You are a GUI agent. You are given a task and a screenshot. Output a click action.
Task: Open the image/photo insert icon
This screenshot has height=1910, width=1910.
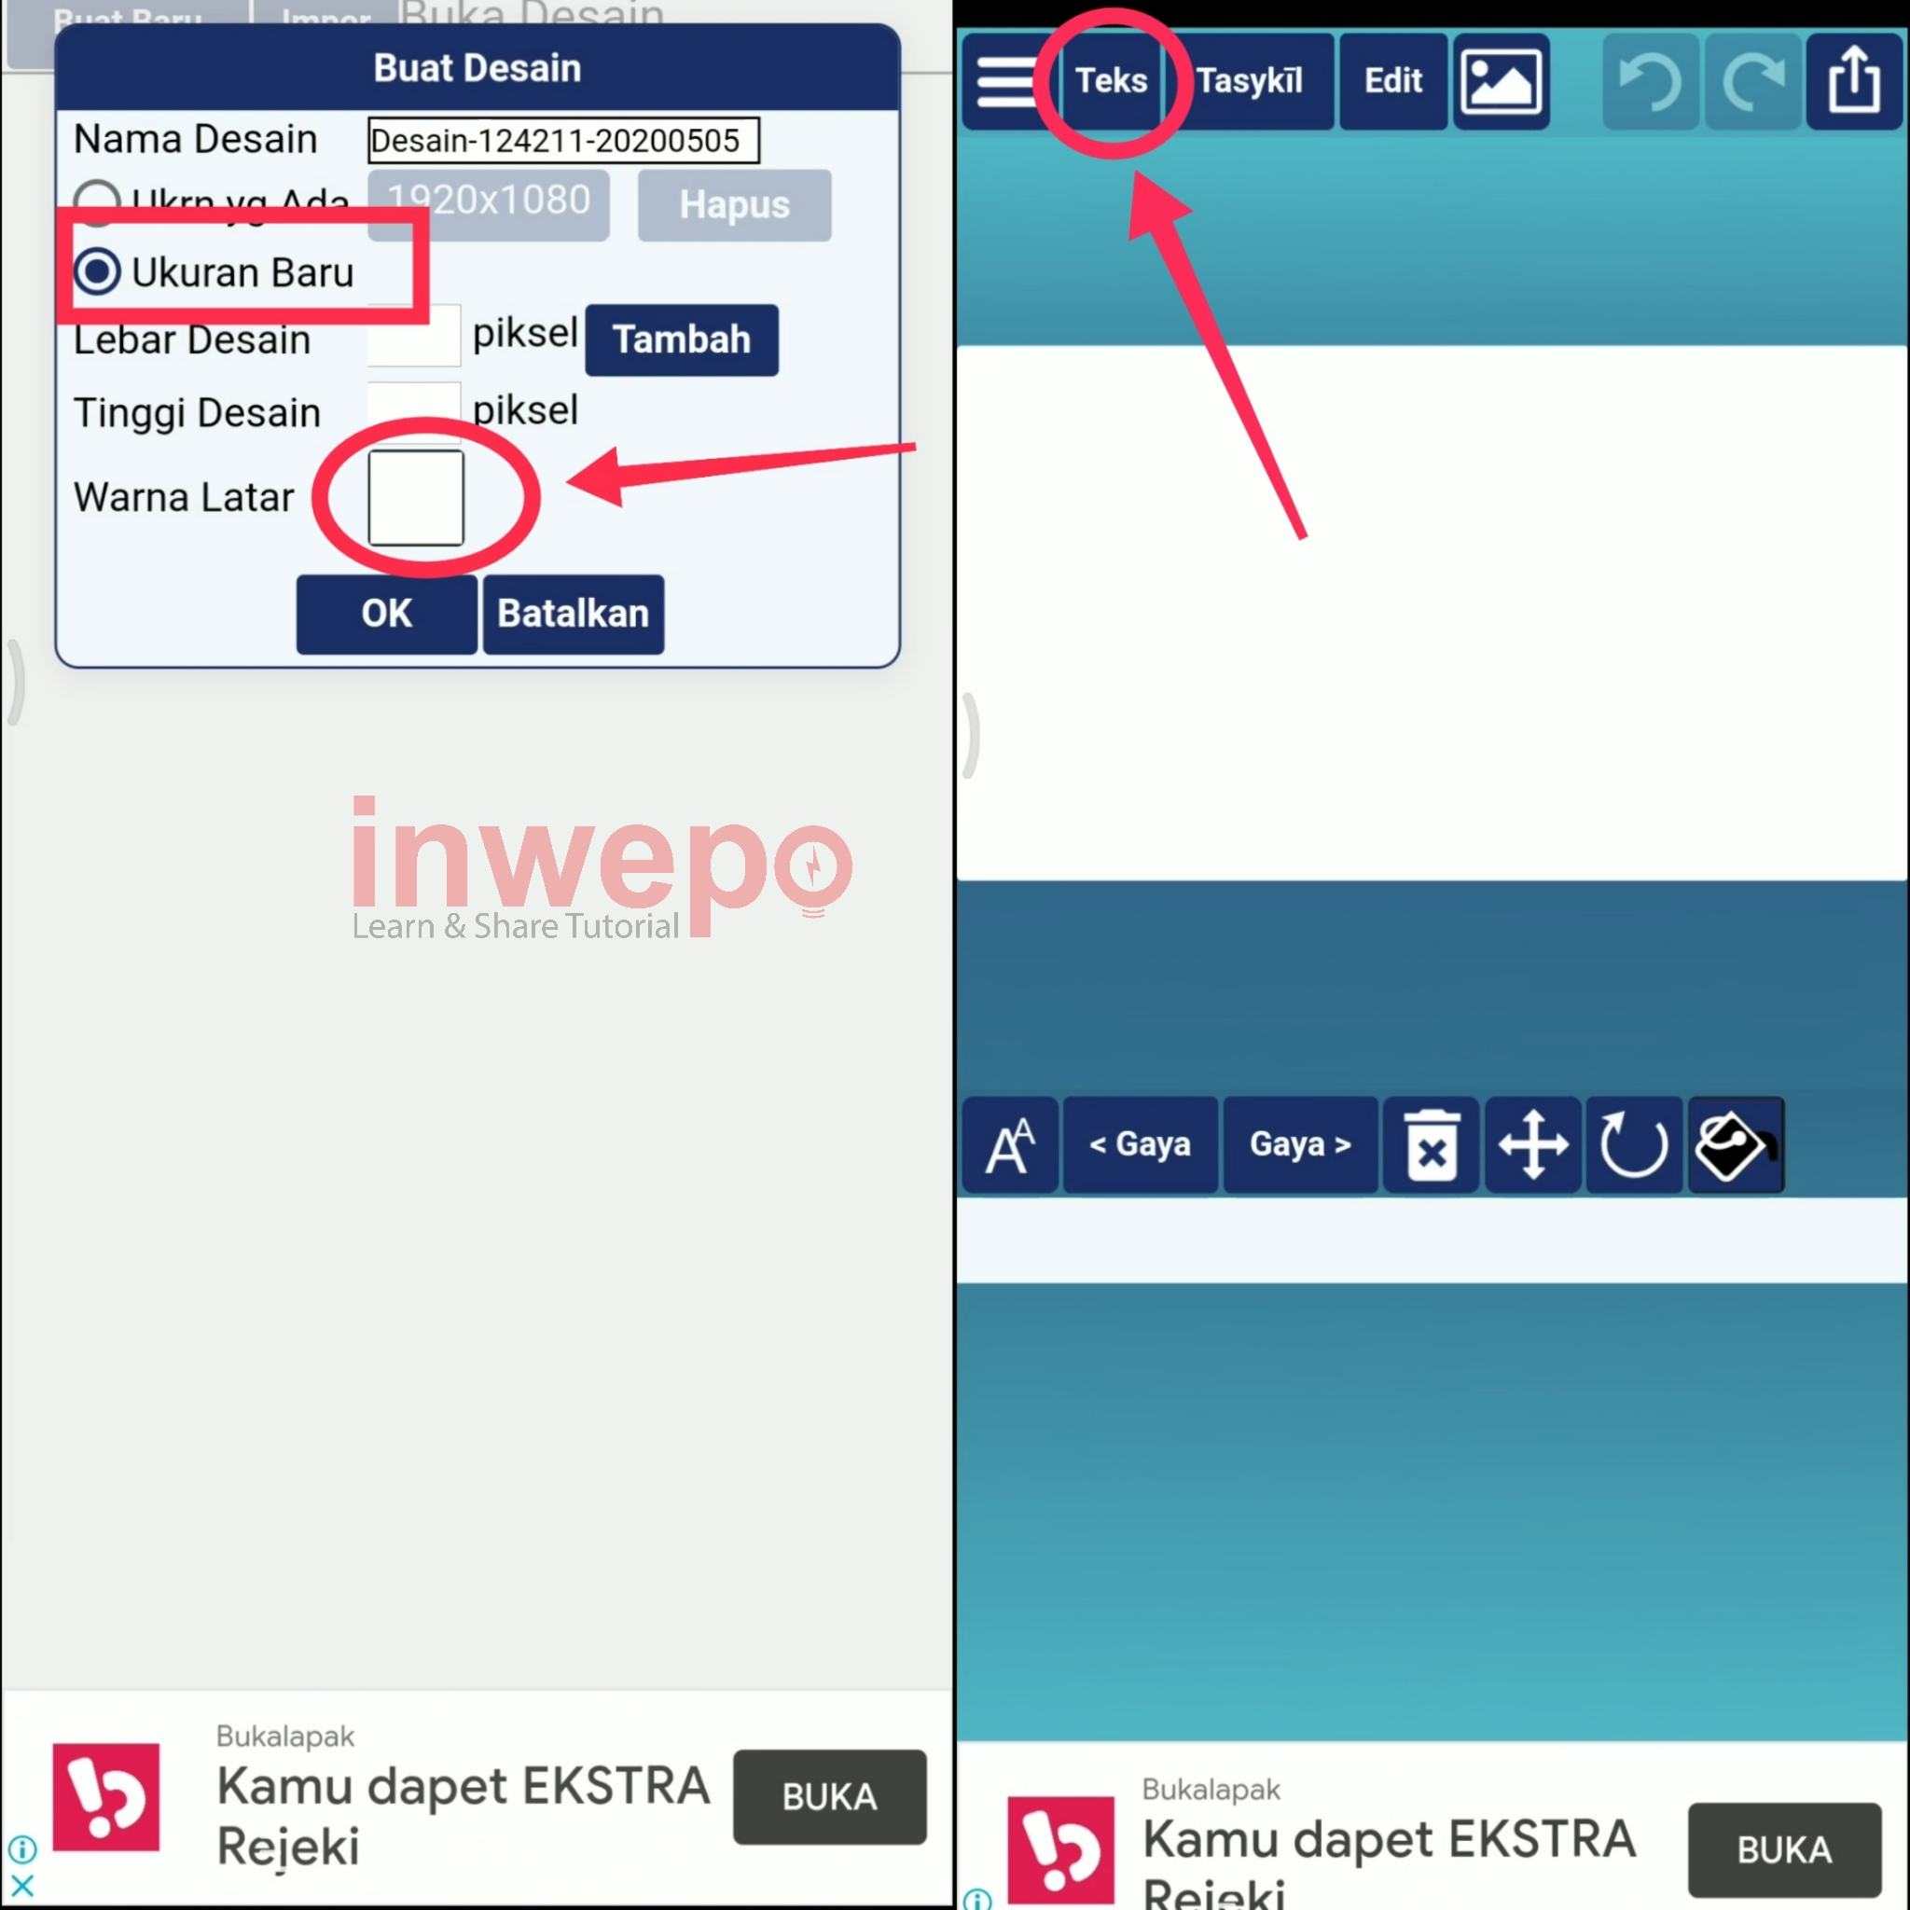(1499, 80)
